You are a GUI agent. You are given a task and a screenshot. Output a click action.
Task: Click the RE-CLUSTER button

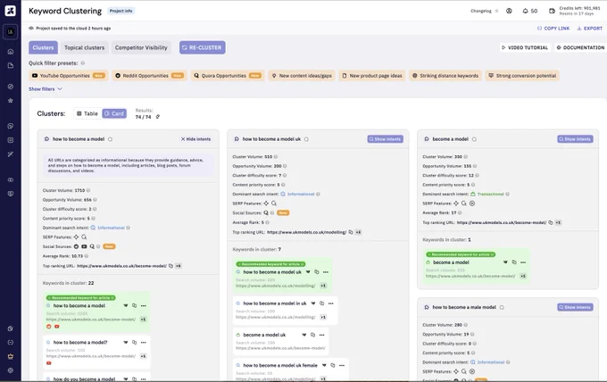202,47
